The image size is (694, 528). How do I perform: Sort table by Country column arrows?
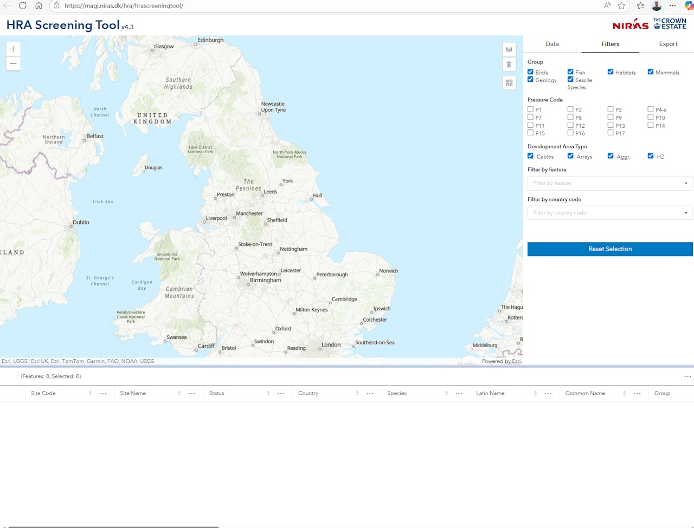tap(357, 394)
